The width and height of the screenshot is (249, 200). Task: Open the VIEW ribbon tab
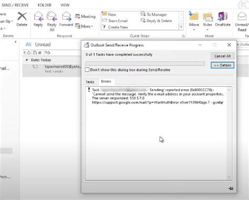(65, 5)
